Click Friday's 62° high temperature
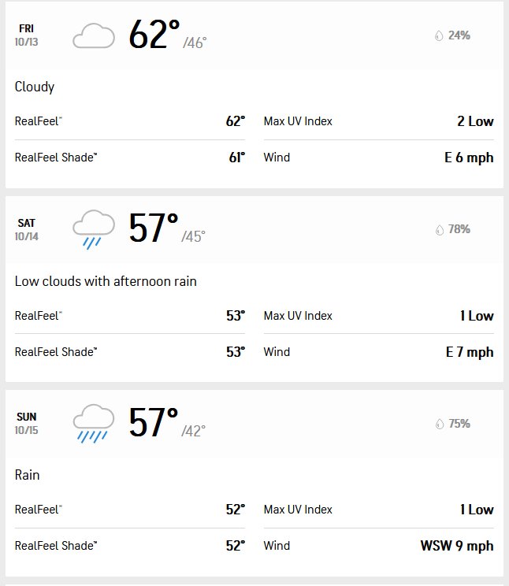Viewport: 509px width, 586px height. point(154,35)
